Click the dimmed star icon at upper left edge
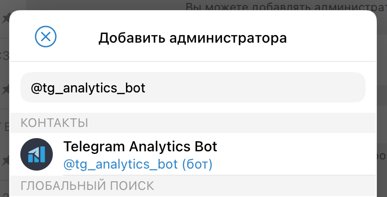The width and height of the screenshot is (387, 197). (6, 19)
